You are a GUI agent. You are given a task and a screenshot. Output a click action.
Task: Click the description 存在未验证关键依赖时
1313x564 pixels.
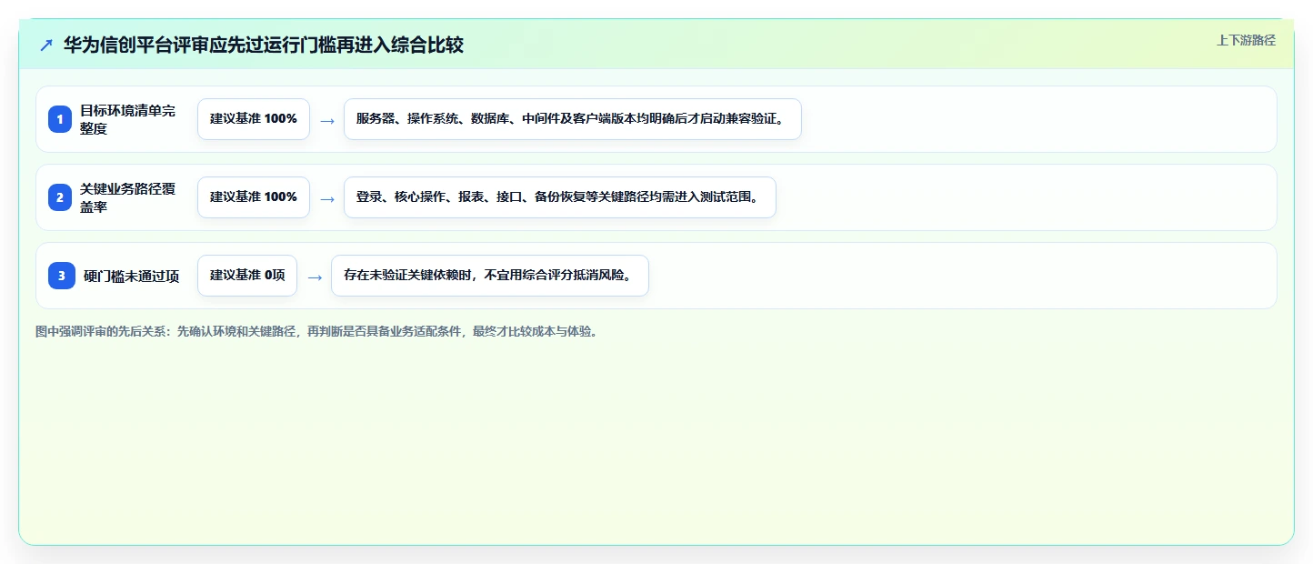[x=490, y=276]
